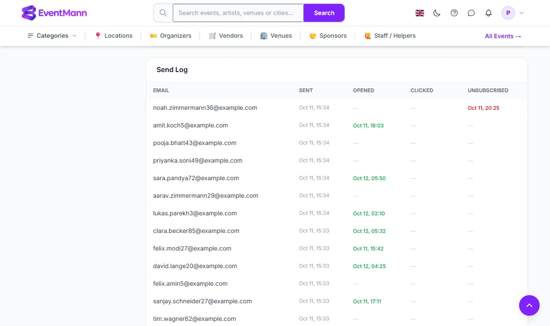Click the Venues building icon

[264, 36]
